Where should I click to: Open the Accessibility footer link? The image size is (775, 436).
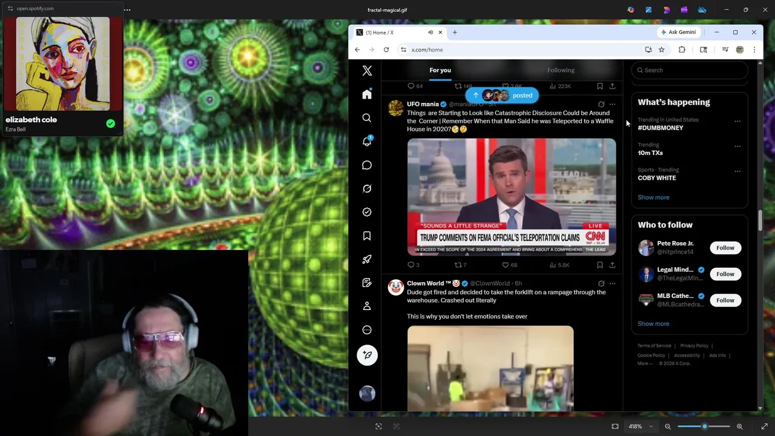687,355
